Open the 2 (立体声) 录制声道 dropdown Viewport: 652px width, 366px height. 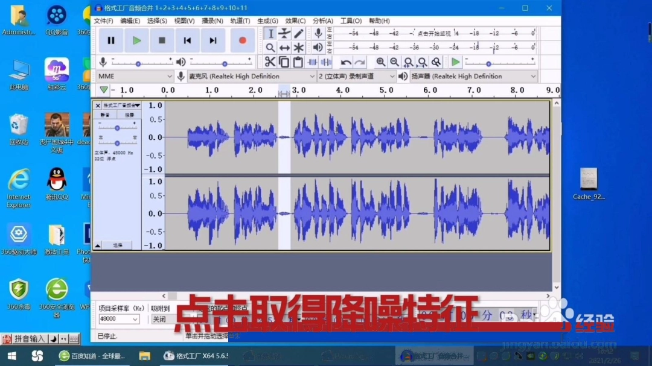pos(356,77)
